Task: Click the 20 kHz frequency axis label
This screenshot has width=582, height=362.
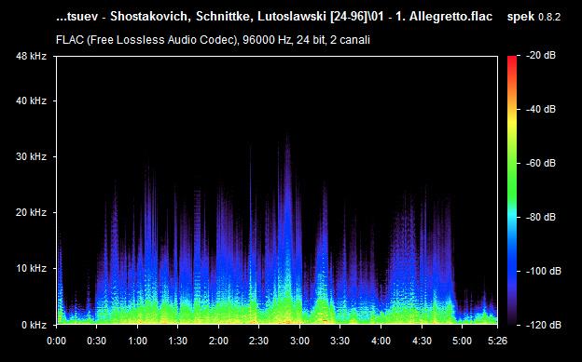Action: (31, 212)
